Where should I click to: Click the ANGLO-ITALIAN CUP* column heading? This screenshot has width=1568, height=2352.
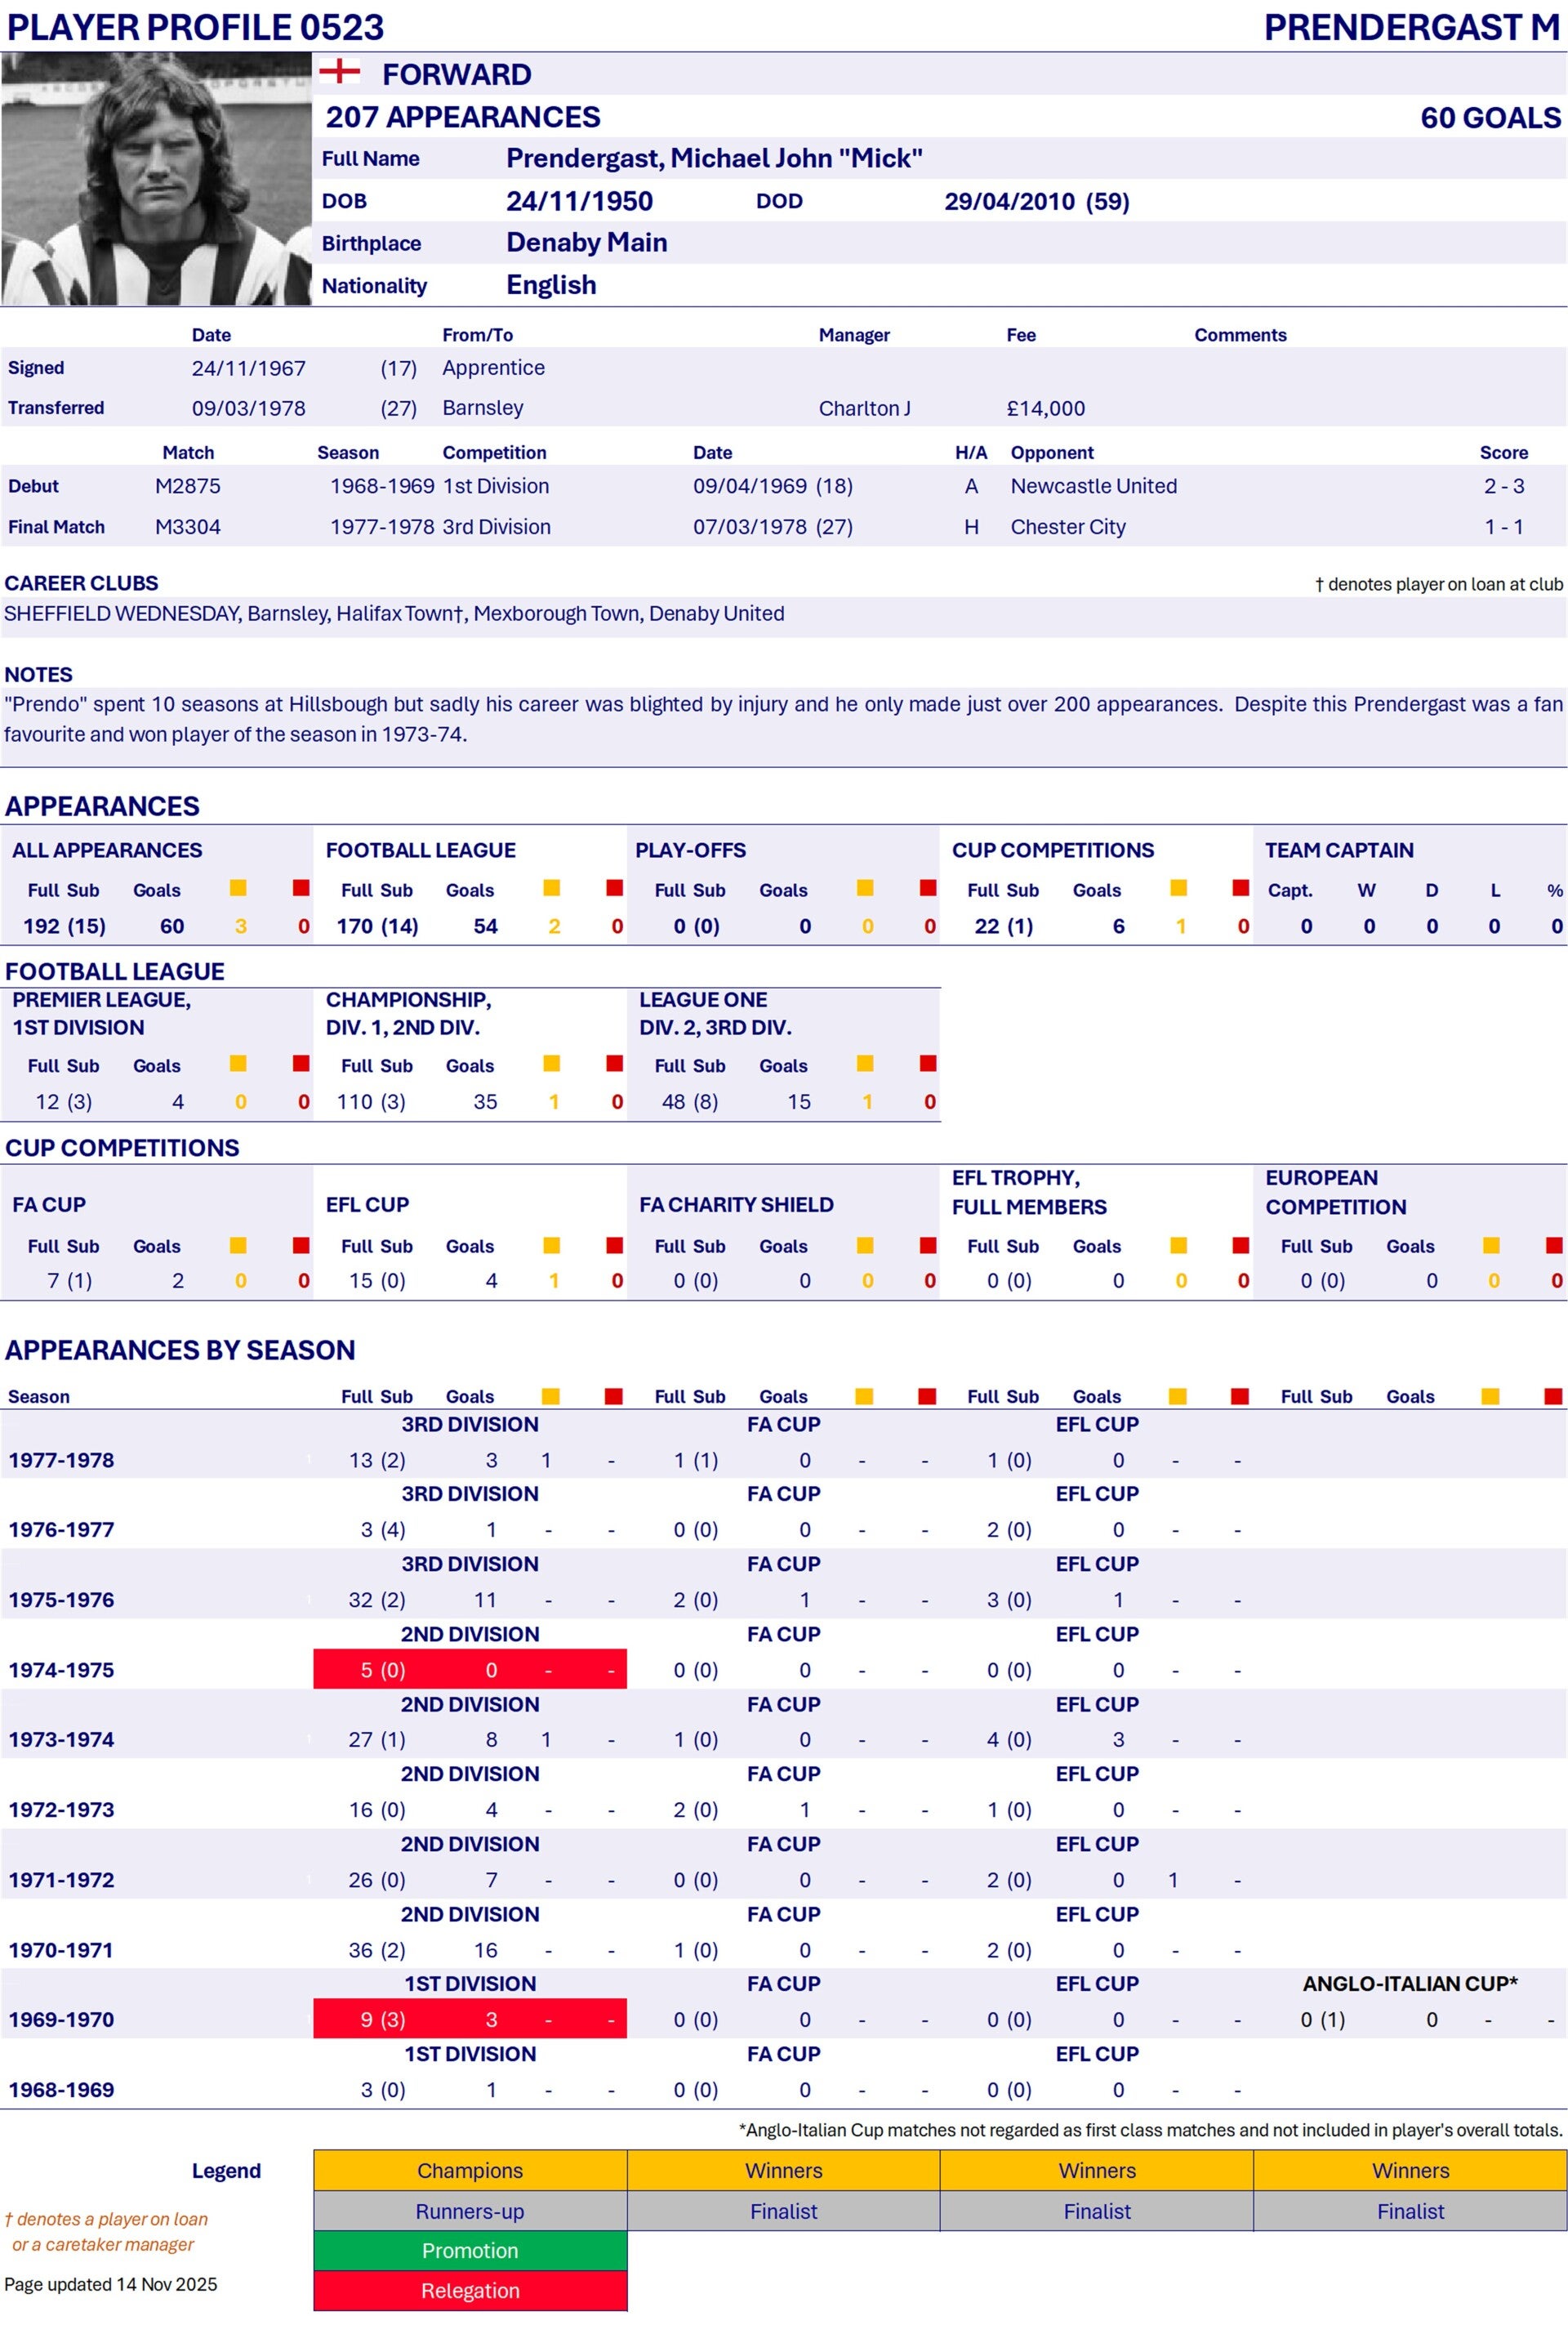pyautogui.click(x=1409, y=1983)
